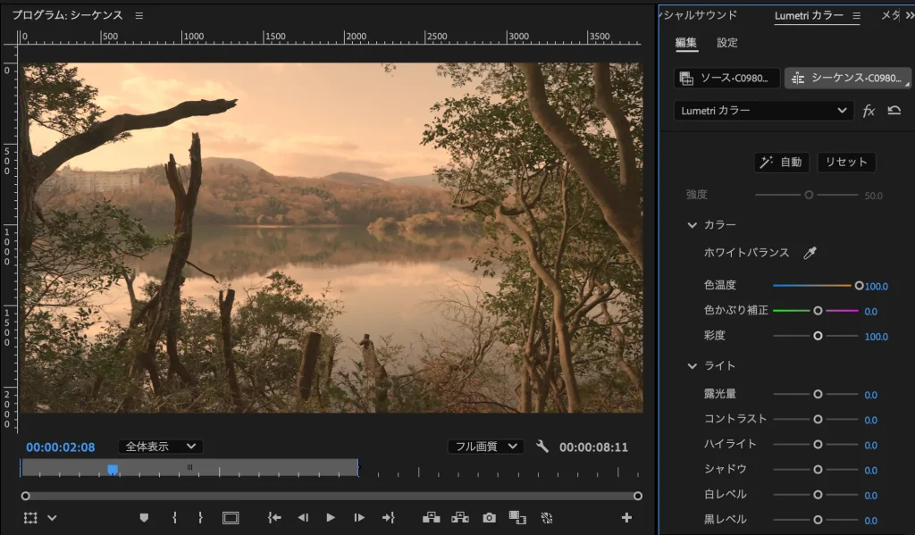Click the Lift icon in the transport bar
The height and width of the screenshot is (535, 915).
[x=432, y=516]
